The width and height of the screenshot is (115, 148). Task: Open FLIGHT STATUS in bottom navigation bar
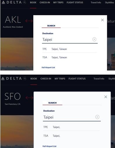77,79
